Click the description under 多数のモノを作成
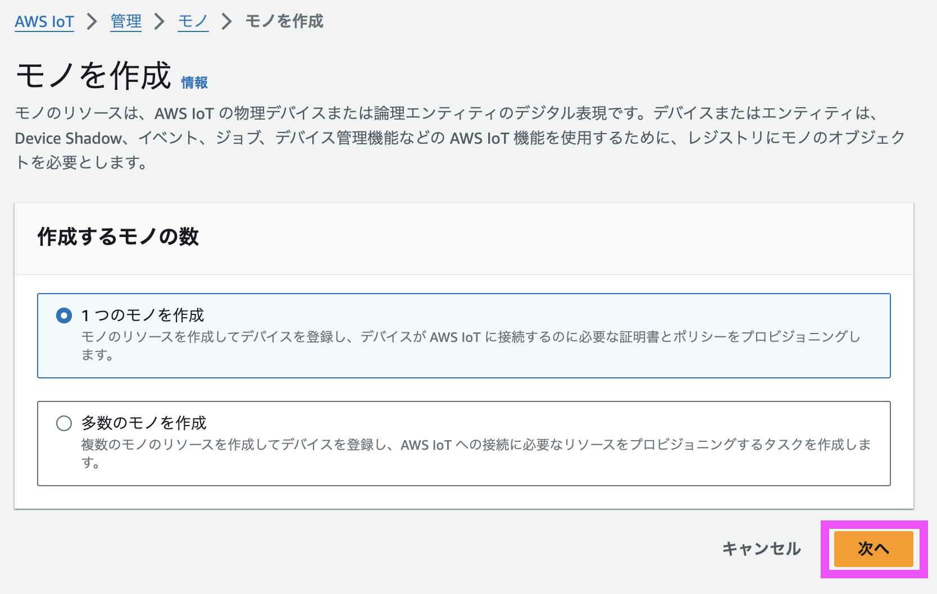 [476, 453]
